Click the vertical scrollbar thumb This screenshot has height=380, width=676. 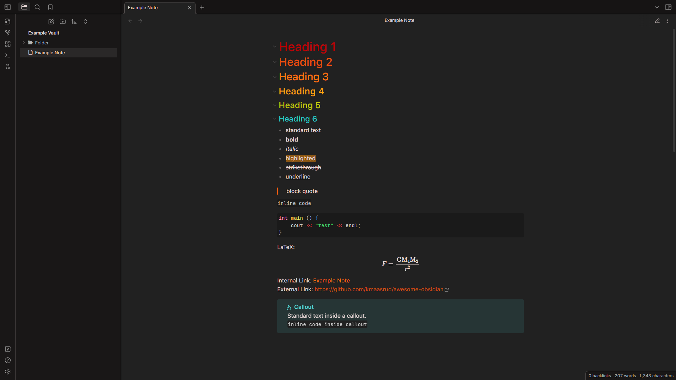point(674,91)
